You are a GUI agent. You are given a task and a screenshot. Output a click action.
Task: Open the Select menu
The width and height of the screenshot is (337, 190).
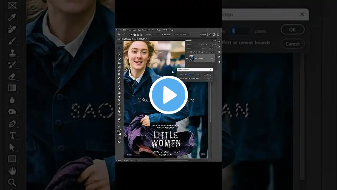(144, 30)
